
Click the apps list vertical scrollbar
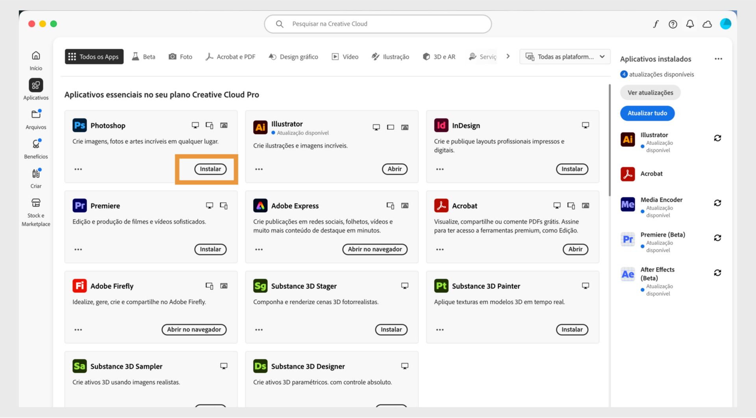click(x=610, y=140)
